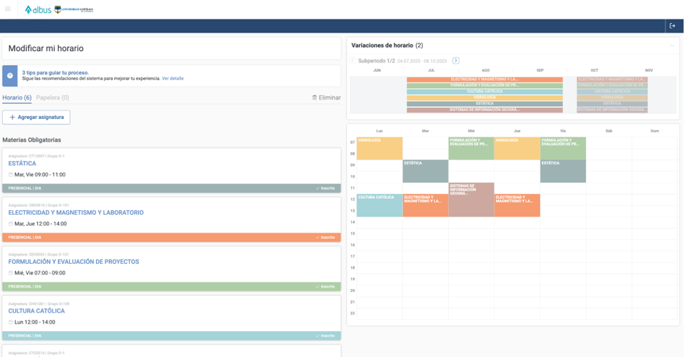Viewport: 685px width, 357px height.
Task: Click 'Mié, Vie 07:00 - 09:00' schedule text
Action: (40, 273)
